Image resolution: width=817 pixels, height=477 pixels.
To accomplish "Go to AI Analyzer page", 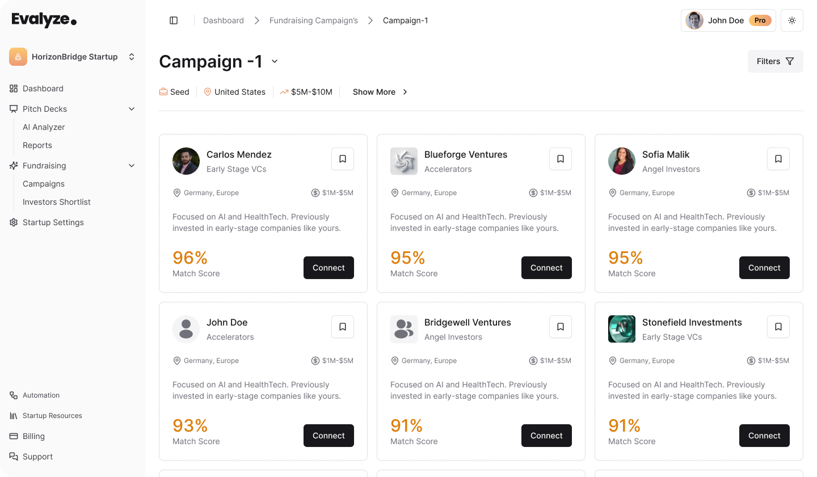I will [44, 127].
